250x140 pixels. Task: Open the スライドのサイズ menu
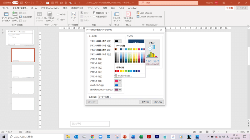tap(117, 17)
